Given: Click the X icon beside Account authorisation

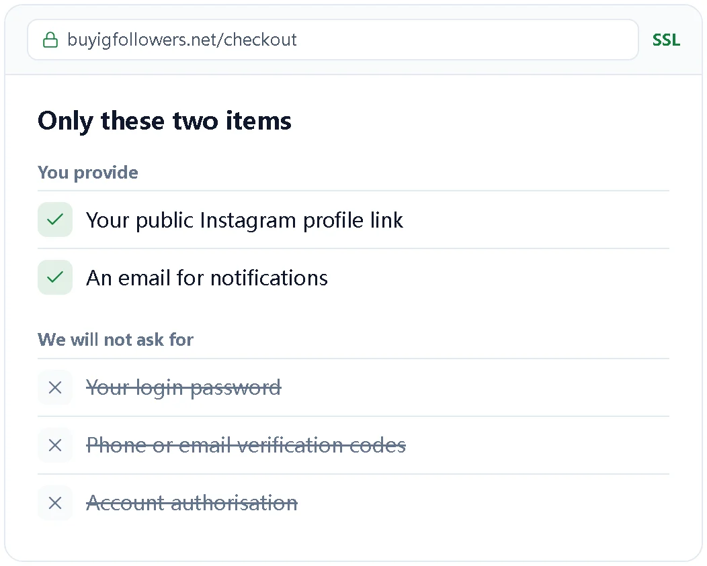Looking at the screenshot, I should pyautogui.click(x=55, y=503).
